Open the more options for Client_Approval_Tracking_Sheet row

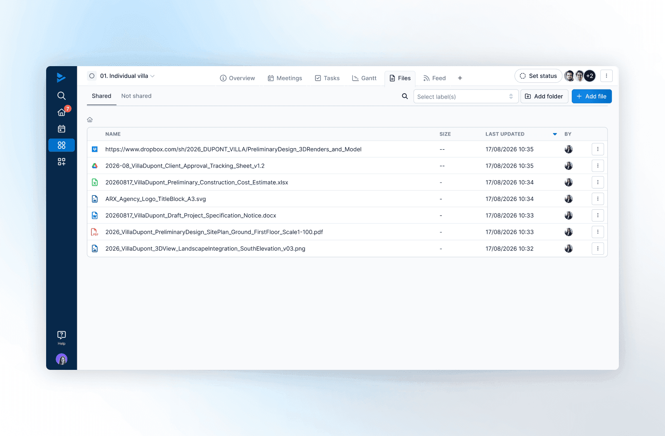point(598,166)
